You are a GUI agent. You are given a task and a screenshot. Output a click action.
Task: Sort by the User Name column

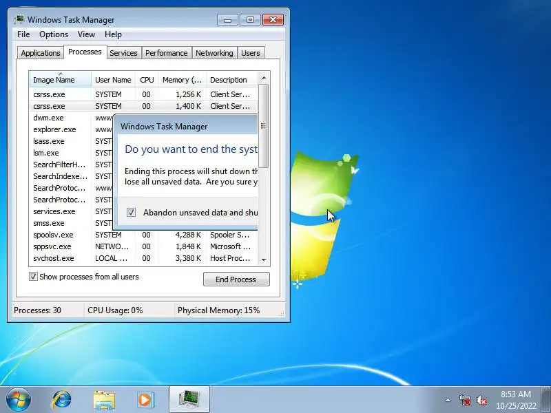click(113, 80)
